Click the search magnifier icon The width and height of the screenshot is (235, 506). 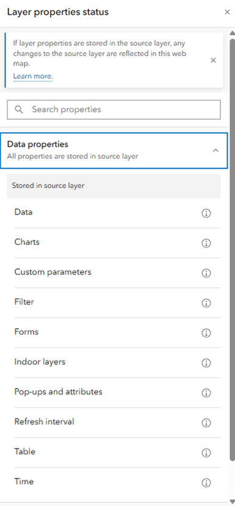tap(19, 110)
